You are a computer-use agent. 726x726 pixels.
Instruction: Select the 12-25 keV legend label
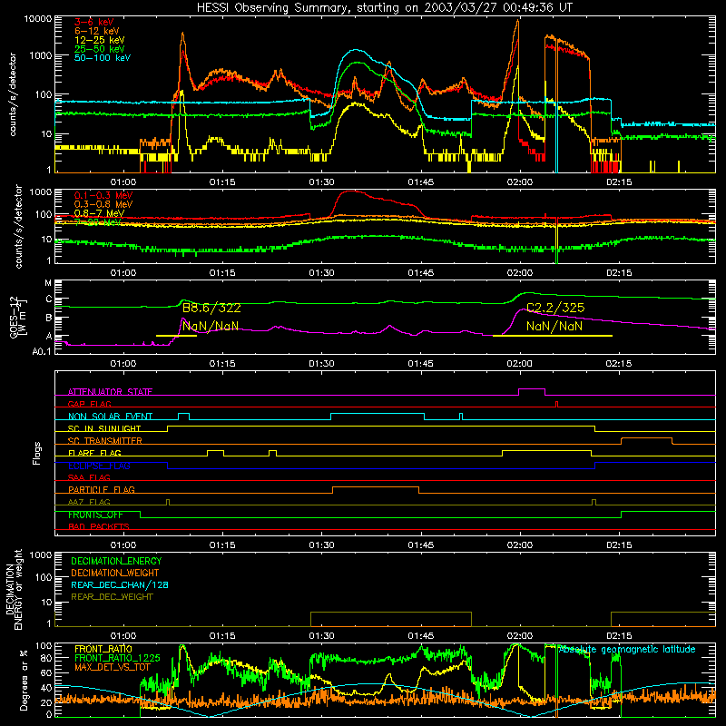(100, 40)
